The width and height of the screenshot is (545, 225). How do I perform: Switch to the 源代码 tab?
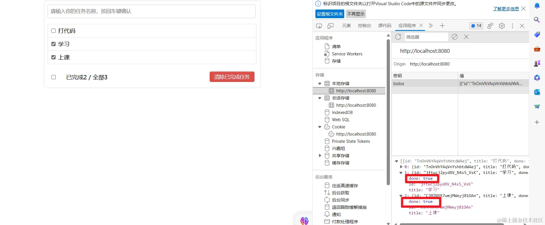385,26
